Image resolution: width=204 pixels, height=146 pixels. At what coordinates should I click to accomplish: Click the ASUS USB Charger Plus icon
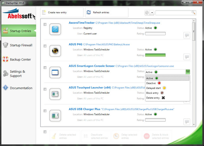55,115
